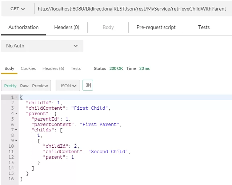Click the request URL field

coord(133,9)
